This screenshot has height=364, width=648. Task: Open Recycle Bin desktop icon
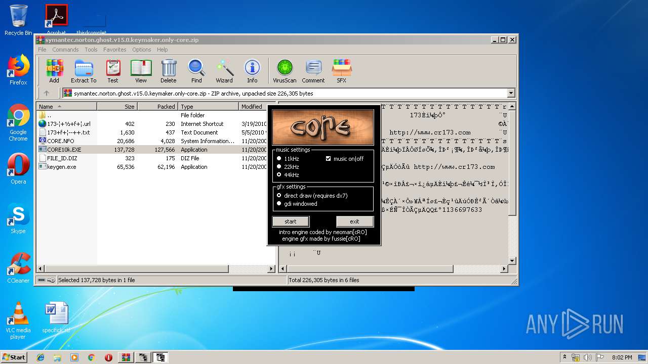18,20
